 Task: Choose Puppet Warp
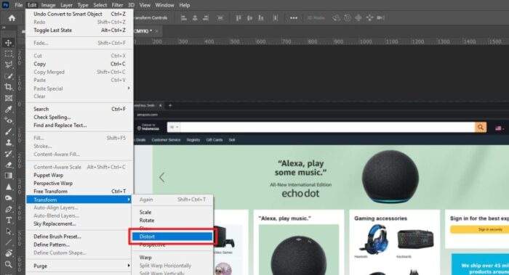(x=79, y=176)
